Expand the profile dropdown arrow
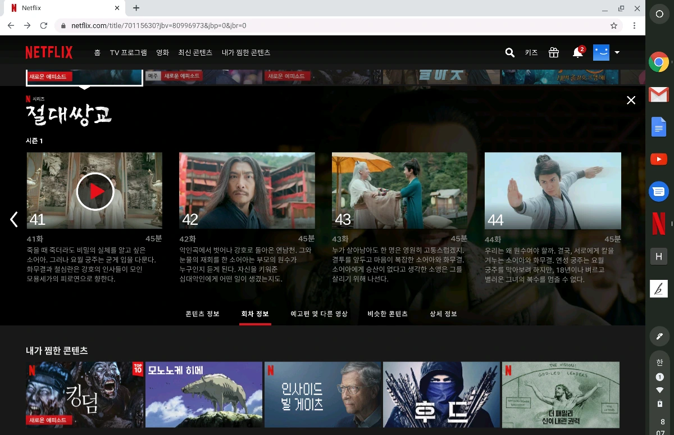Screen dimensions: 674x435 tap(617, 52)
